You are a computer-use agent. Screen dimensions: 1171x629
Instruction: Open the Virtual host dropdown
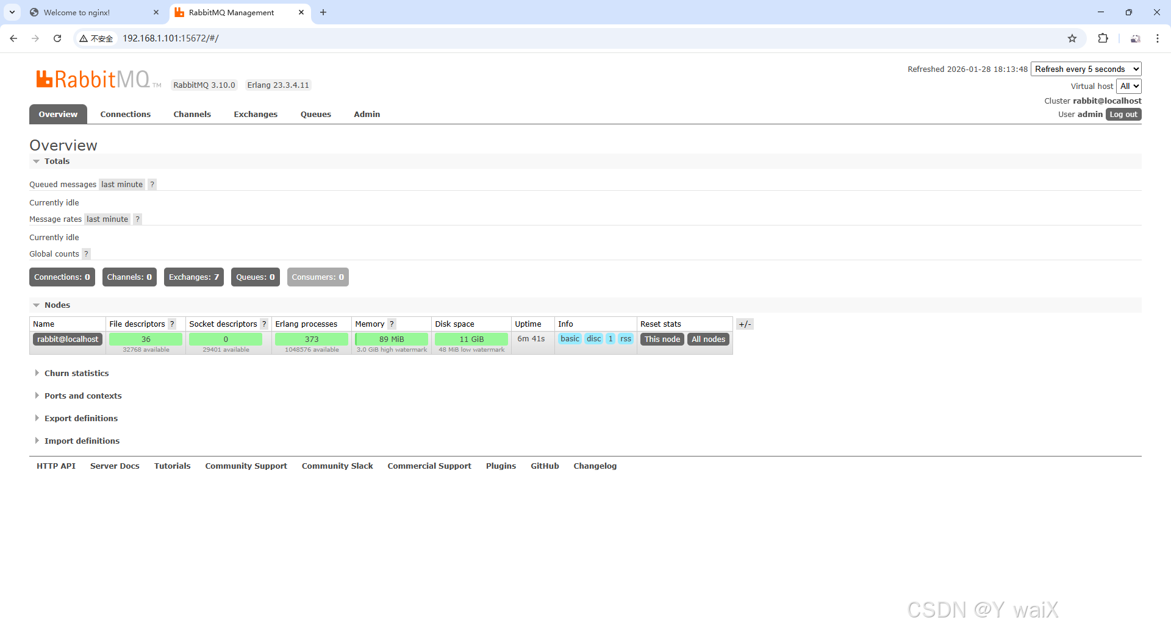click(x=1129, y=87)
